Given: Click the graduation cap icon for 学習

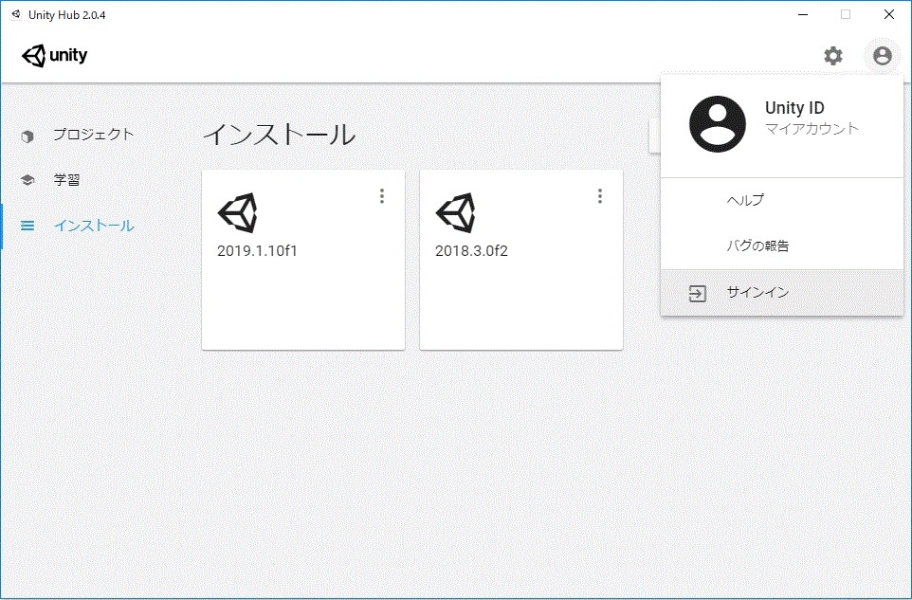Looking at the screenshot, I should point(27,180).
